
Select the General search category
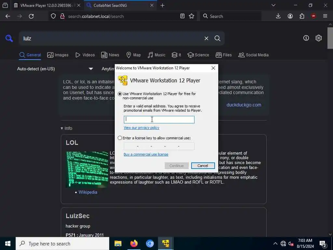click(30, 55)
